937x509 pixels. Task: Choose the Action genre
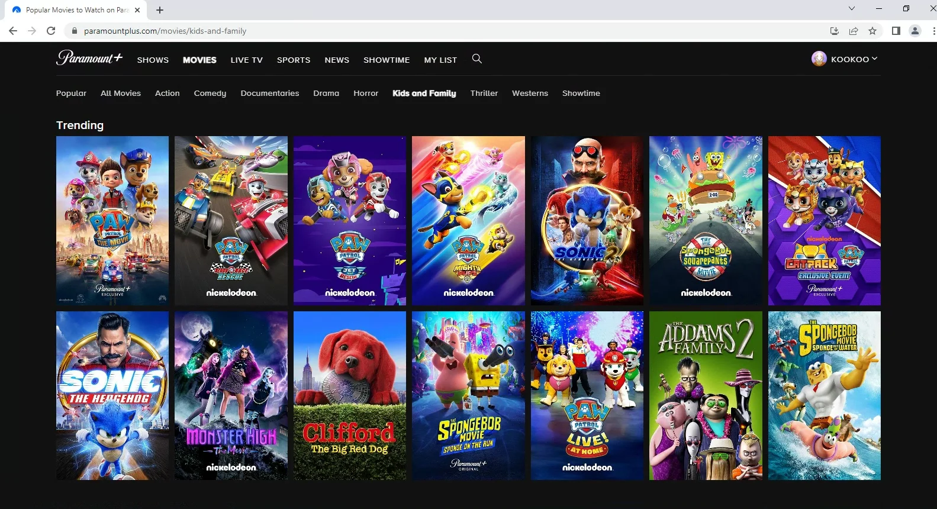pos(168,94)
